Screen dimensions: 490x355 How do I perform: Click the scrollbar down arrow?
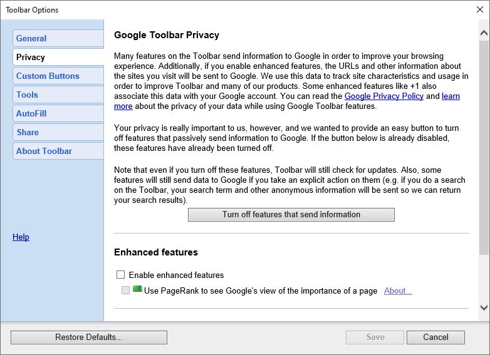pos(484,307)
